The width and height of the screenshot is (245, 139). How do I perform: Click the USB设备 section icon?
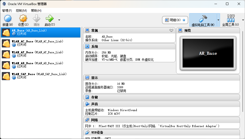[87, 132]
